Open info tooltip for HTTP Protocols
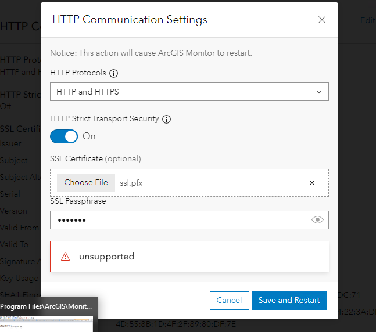376x332 pixels. click(113, 73)
